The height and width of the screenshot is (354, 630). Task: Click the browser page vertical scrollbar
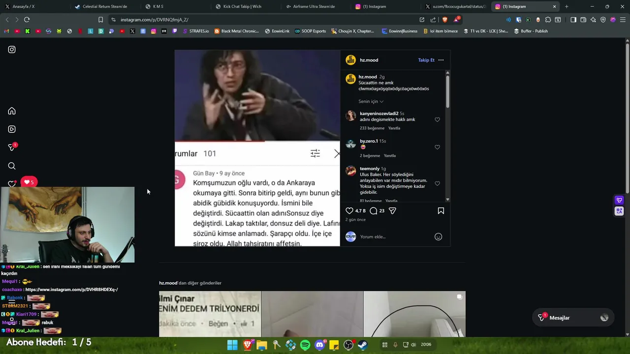coord(627,118)
